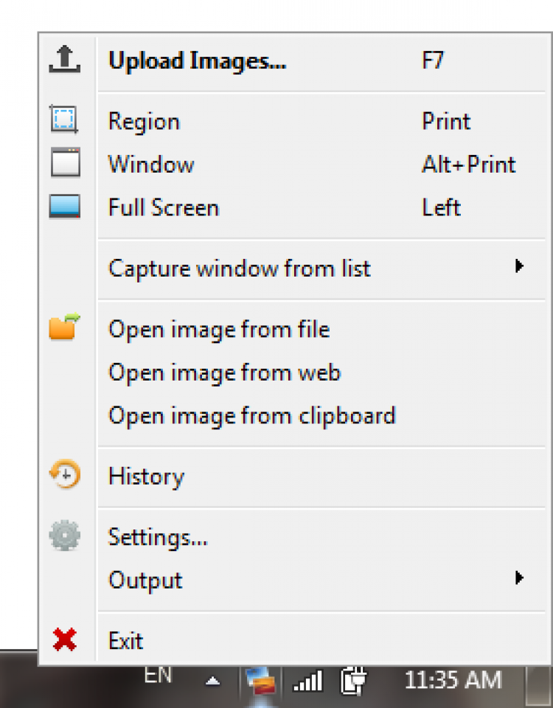
Task: Expand the Capture window from list submenu
Action: click(x=519, y=266)
